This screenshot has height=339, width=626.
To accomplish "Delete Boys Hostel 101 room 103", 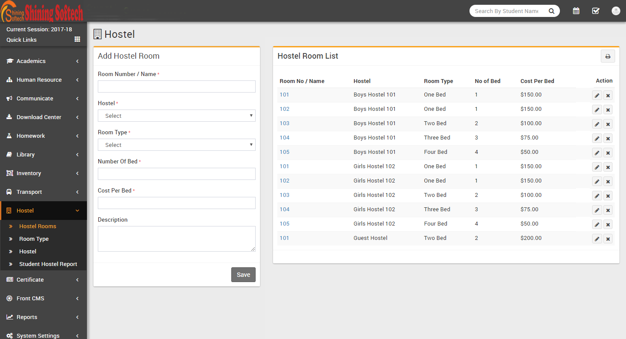I will coord(608,124).
